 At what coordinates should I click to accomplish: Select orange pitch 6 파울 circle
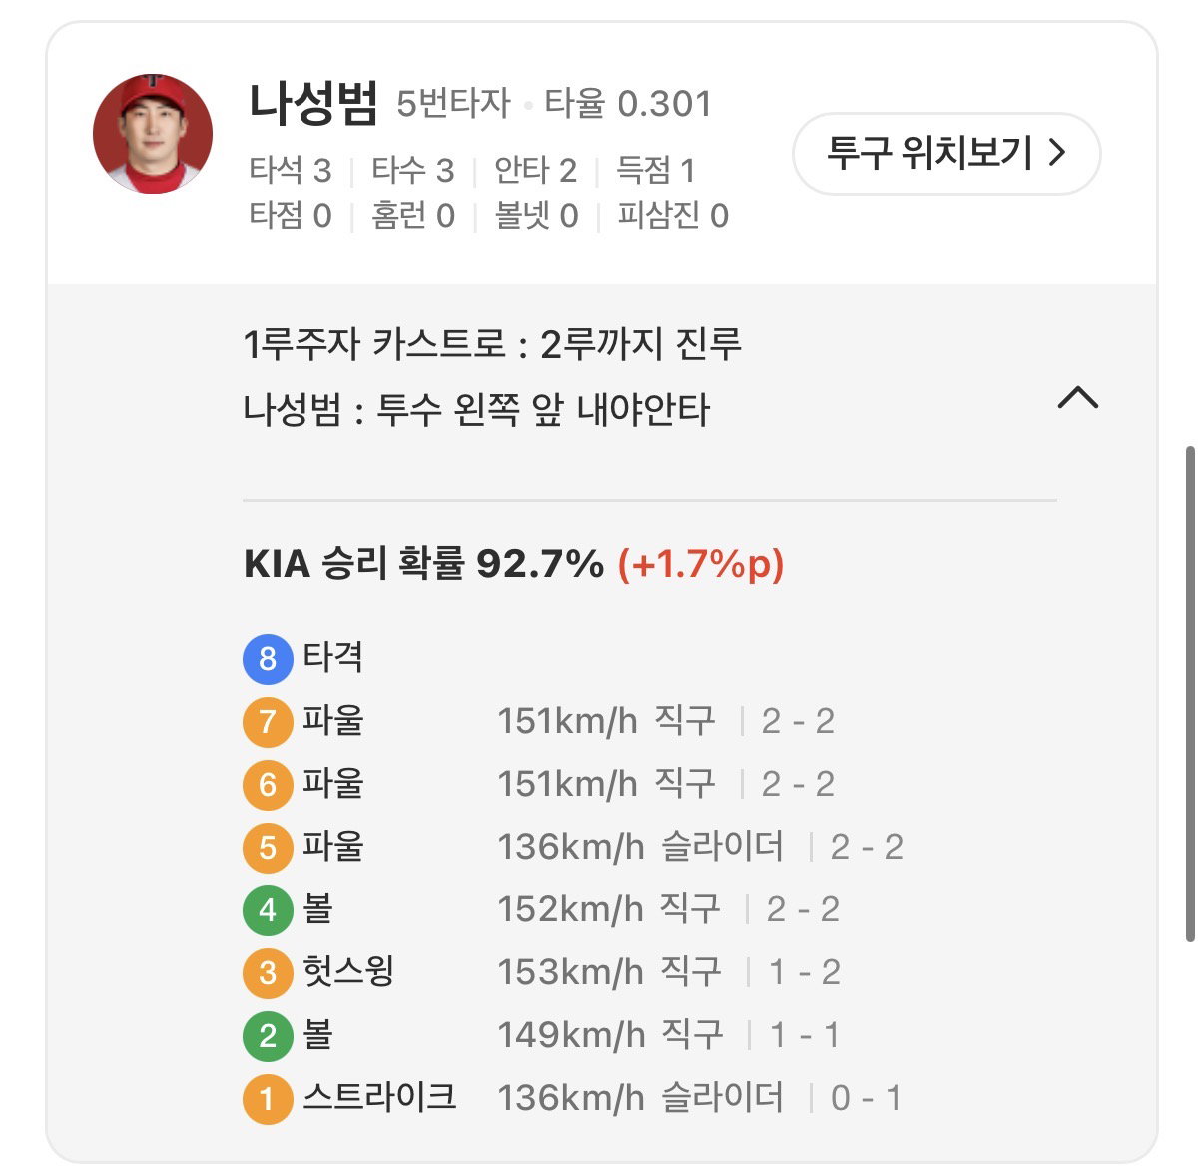pyautogui.click(x=268, y=784)
